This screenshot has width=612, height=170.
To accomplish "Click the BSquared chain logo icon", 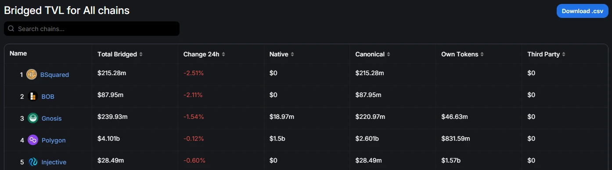I will pos(32,75).
